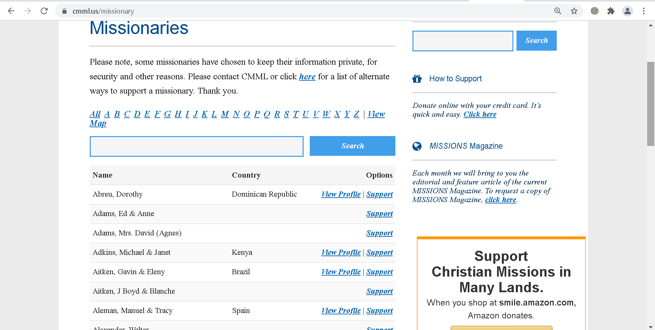Open the zoom magnifier icon in address bar
The height and width of the screenshot is (330, 655).
pos(557,11)
